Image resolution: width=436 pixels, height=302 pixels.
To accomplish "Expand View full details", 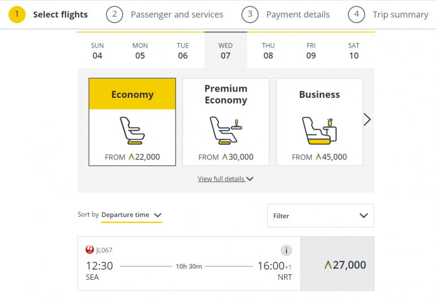I will [x=225, y=179].
